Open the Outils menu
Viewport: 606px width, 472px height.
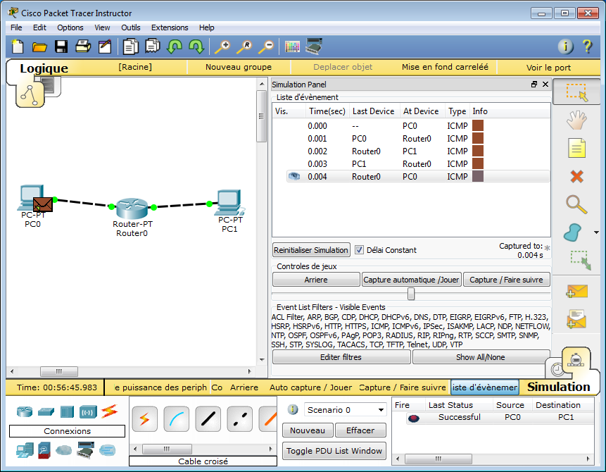131,27
